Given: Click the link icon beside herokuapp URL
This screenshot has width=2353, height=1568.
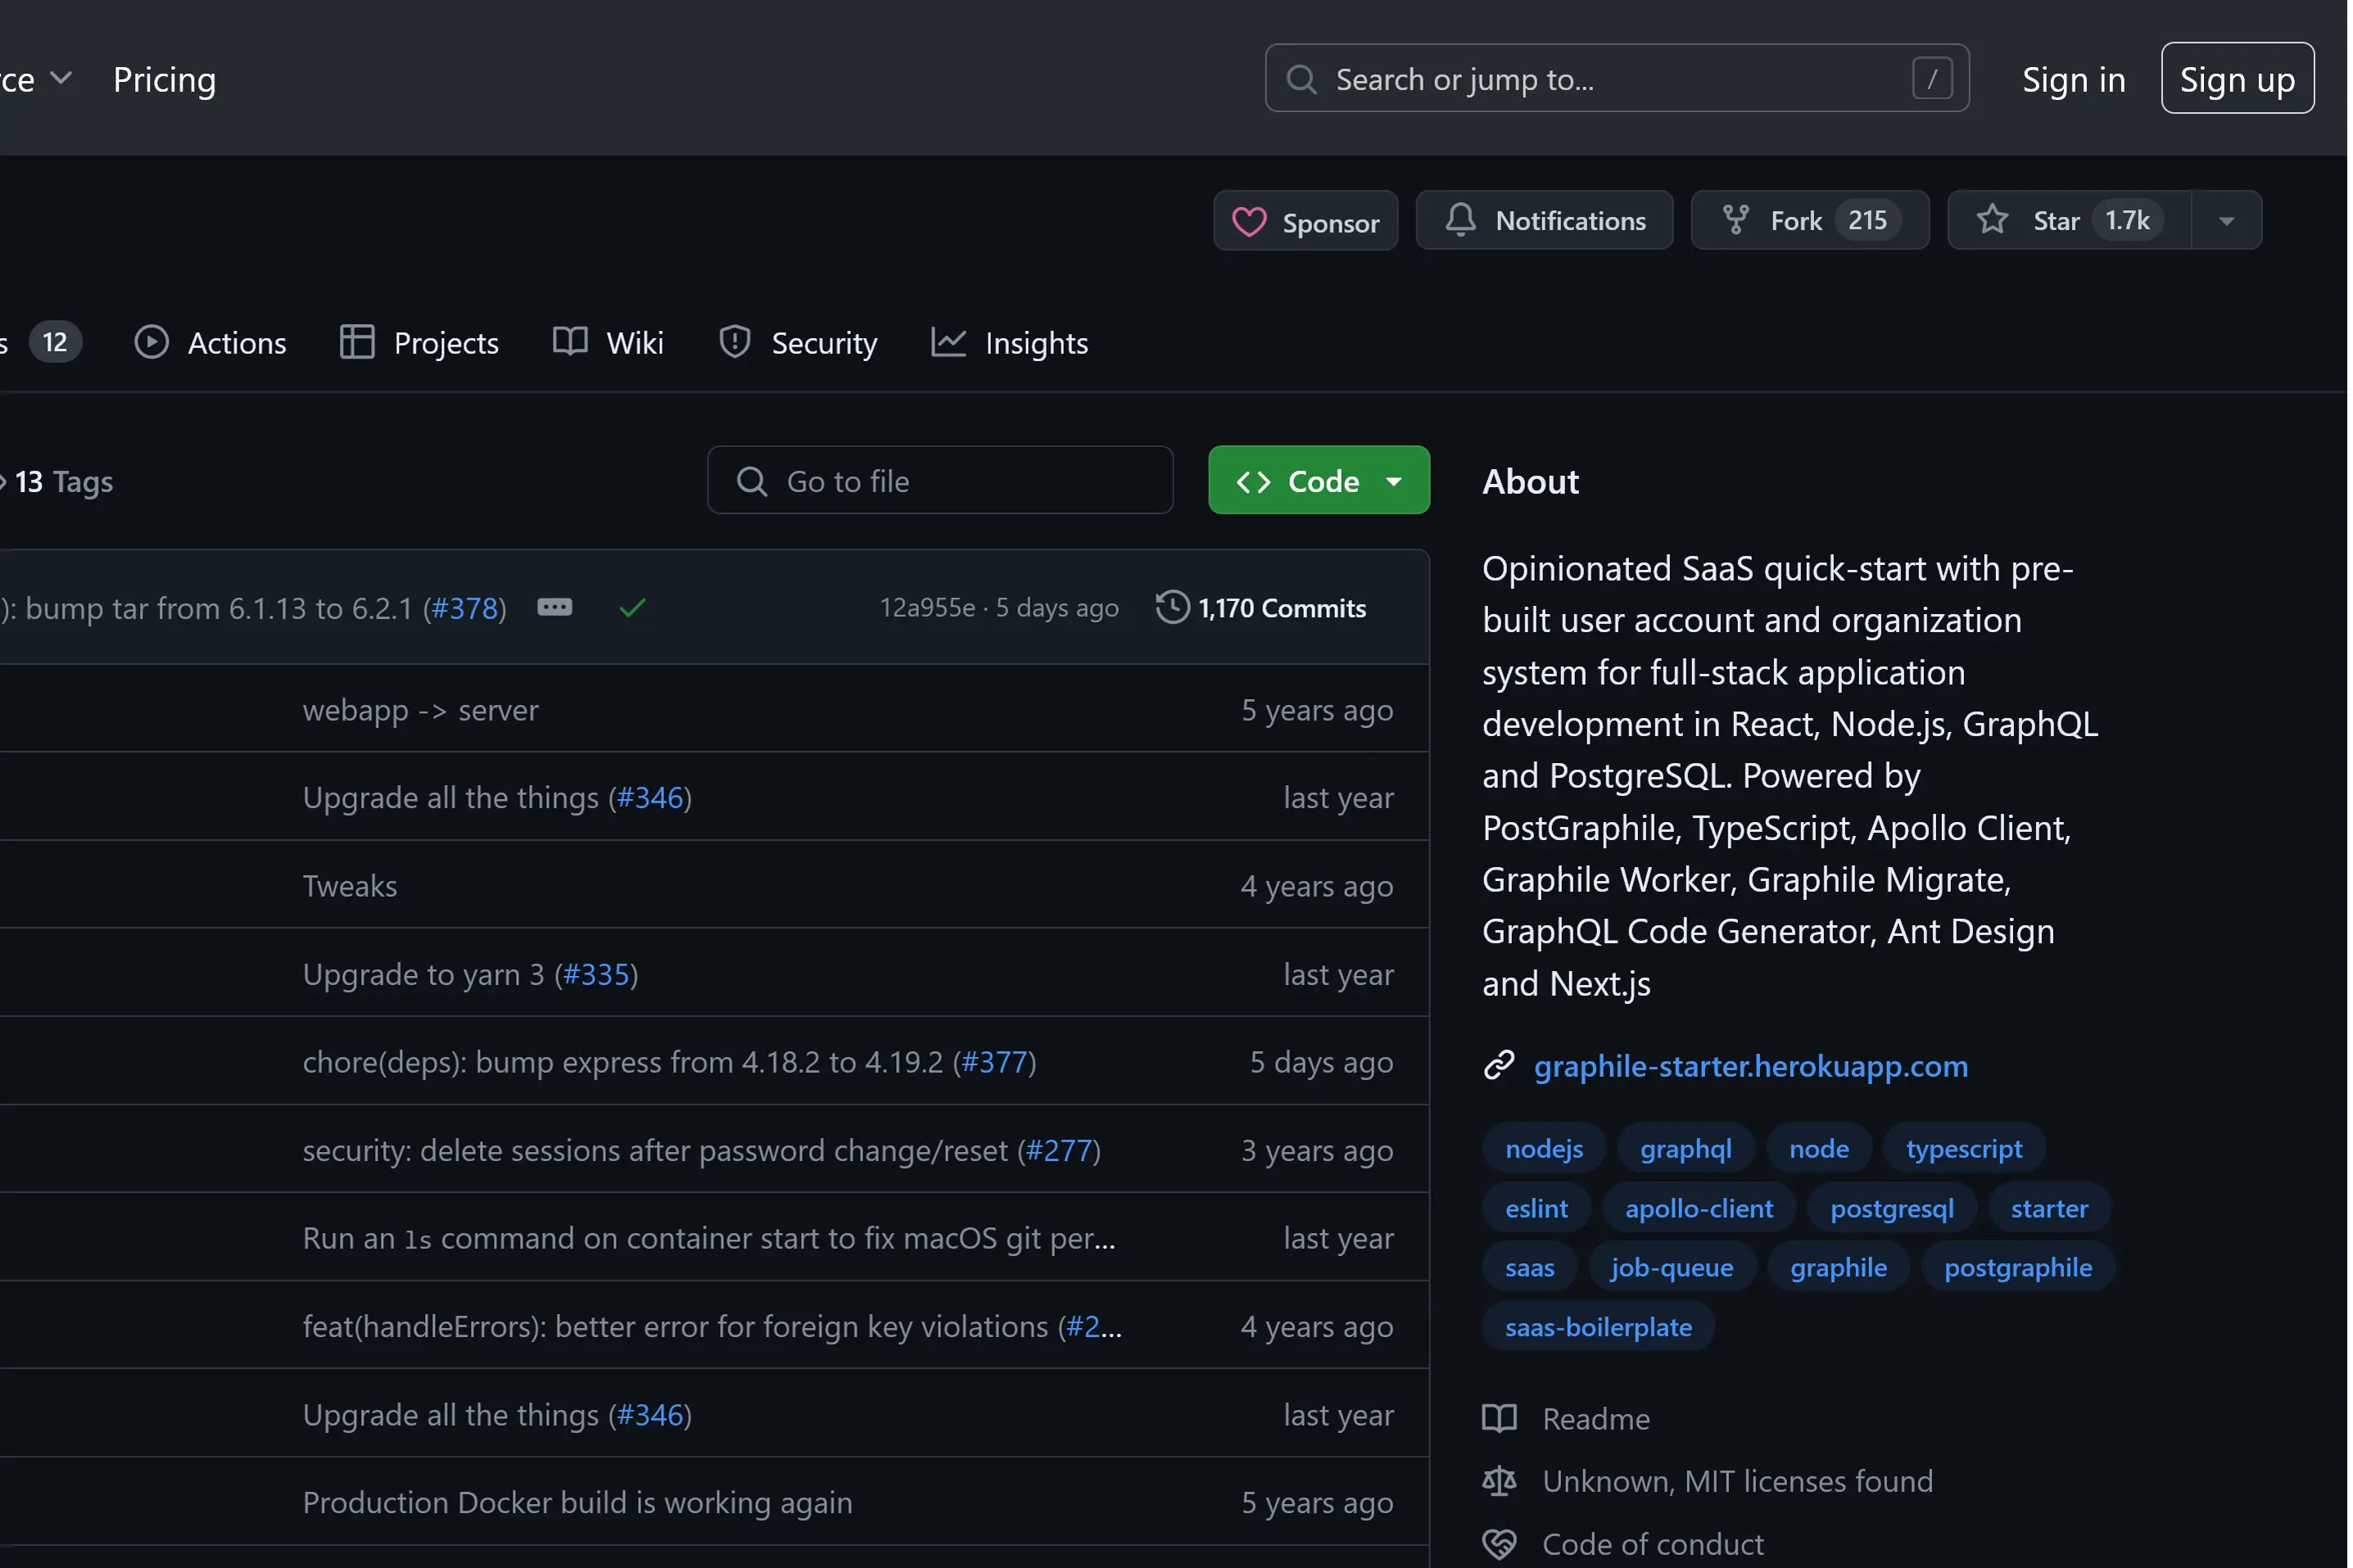Looking at the screenshot, I should click(1499, 1066).
